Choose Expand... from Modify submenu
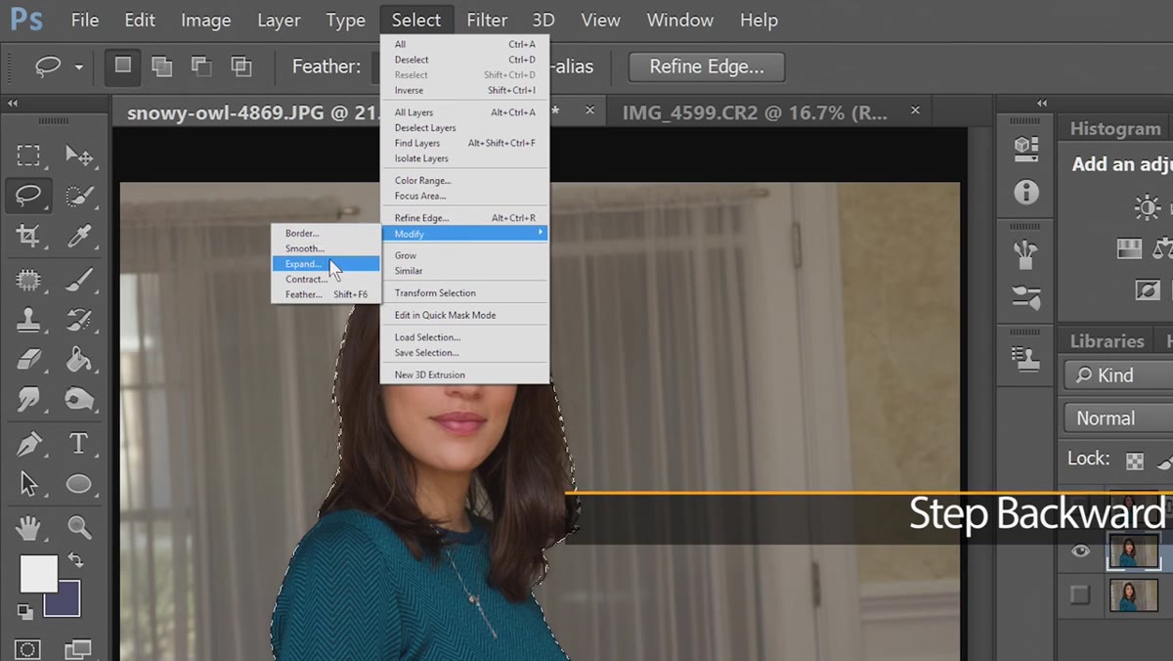 [326, 264]
